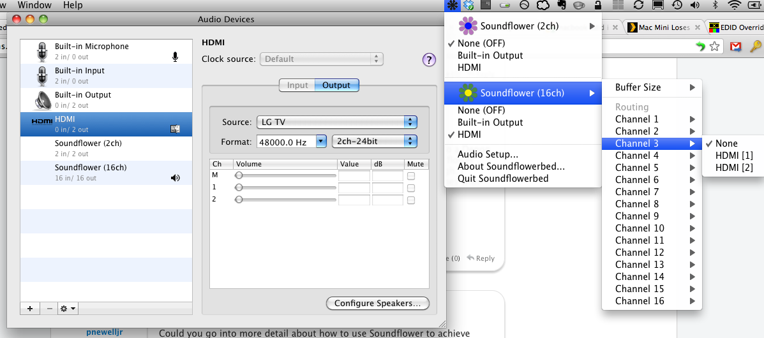Open the Clock source Default dropdown
This screenshot has height=338, width=764.
click(x=322, y=59)
